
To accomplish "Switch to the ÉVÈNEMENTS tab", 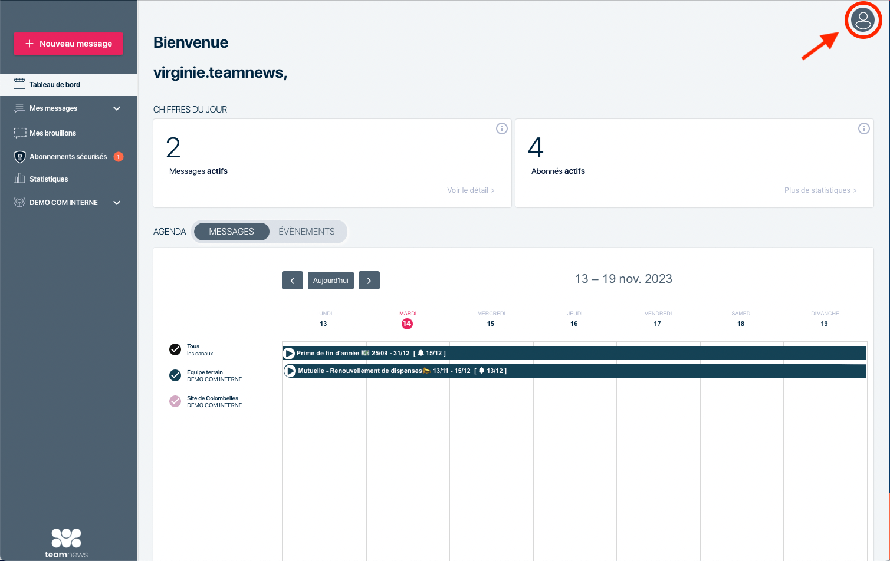I will [306, 232].
